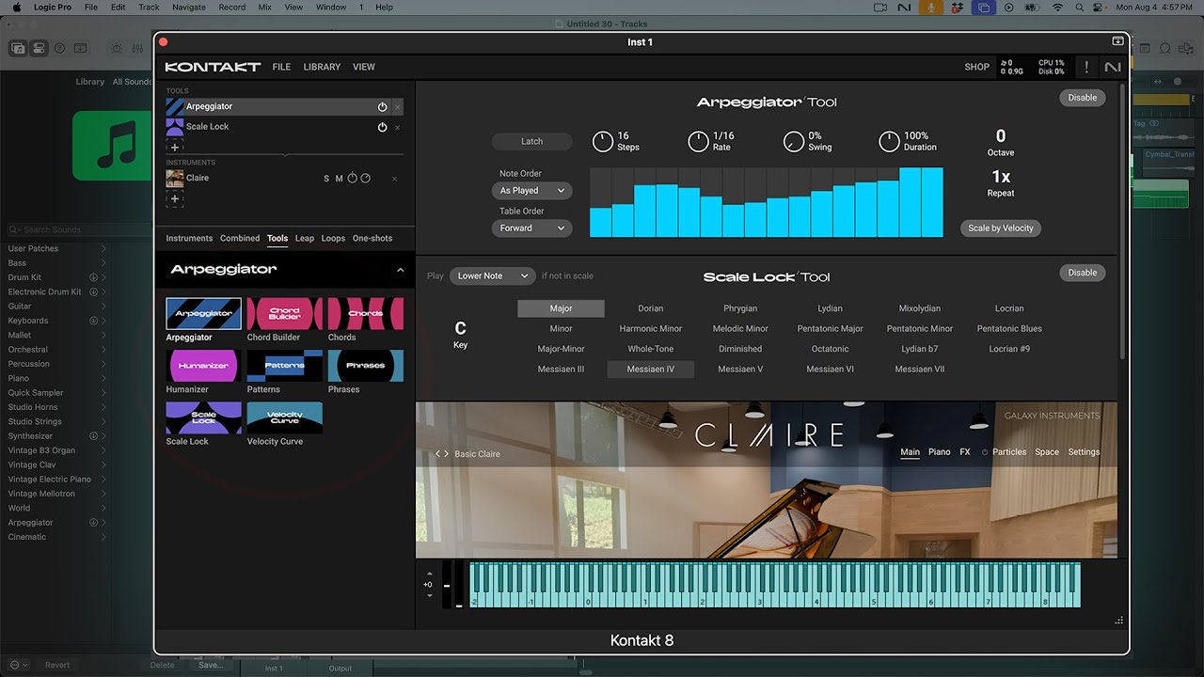This screenshot has width=1204, height=677.
Task: Select the Arpeggiator tool thumbnail
Action: 203,314
